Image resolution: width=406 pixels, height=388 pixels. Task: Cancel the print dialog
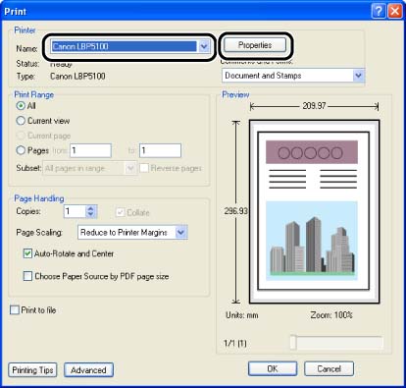[329, 368]
